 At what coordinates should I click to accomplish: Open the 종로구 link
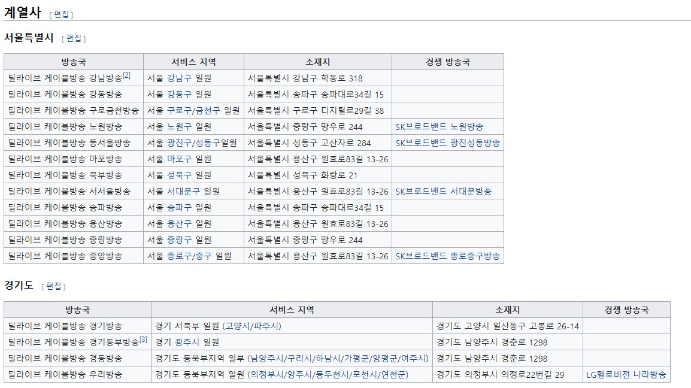pos(180,256)
